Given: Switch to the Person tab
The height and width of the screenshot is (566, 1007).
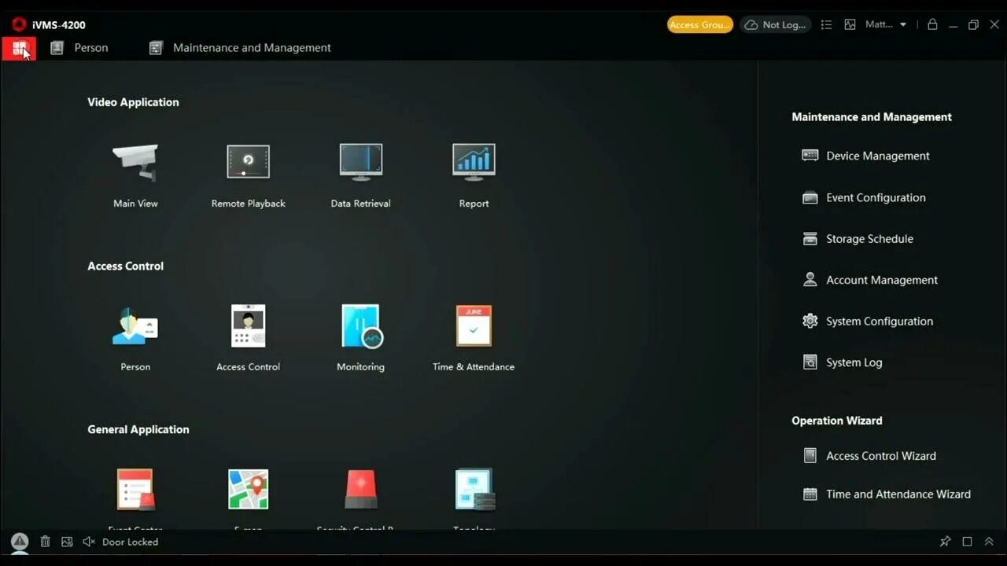Looking at the screenshot, I should [x=79, y=48].
